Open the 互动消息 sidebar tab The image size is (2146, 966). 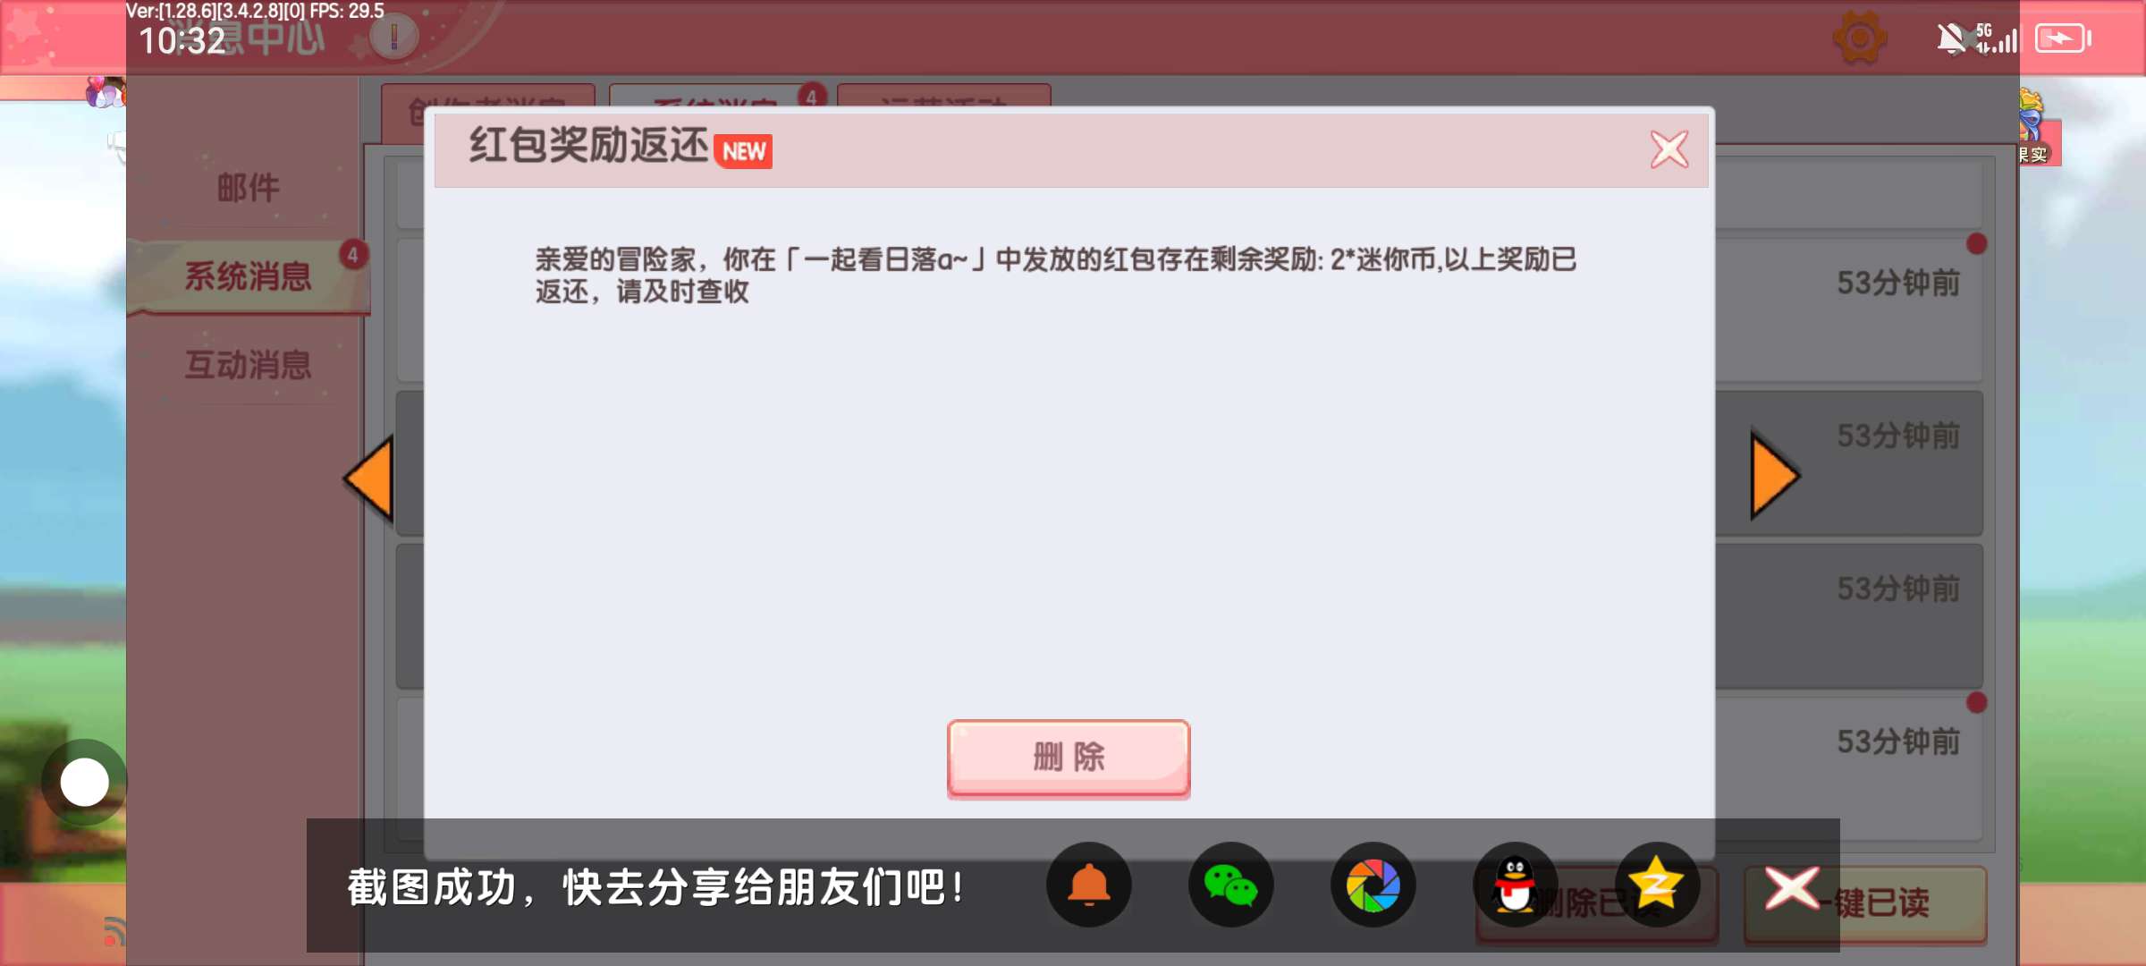pyautogui.click(x=248, y=365)
